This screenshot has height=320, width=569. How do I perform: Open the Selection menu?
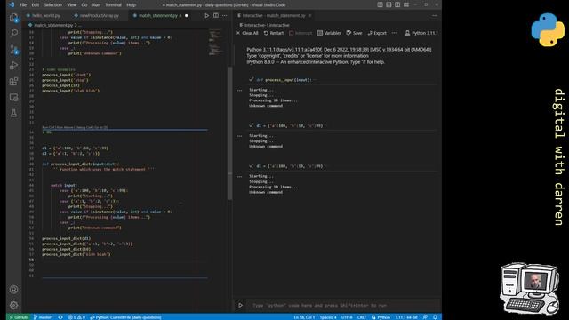(53, 5)
